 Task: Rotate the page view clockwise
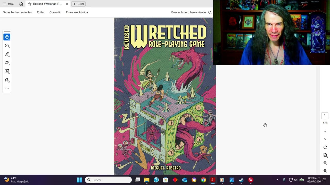[x=325, y=147]
